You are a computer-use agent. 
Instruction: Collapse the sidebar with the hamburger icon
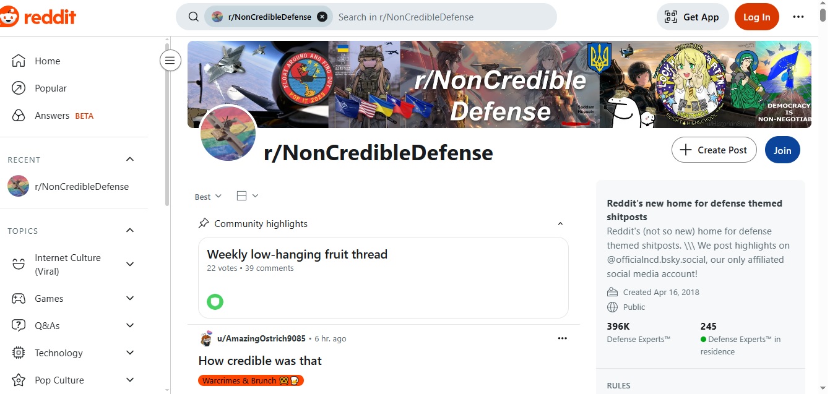pos(170,60)
